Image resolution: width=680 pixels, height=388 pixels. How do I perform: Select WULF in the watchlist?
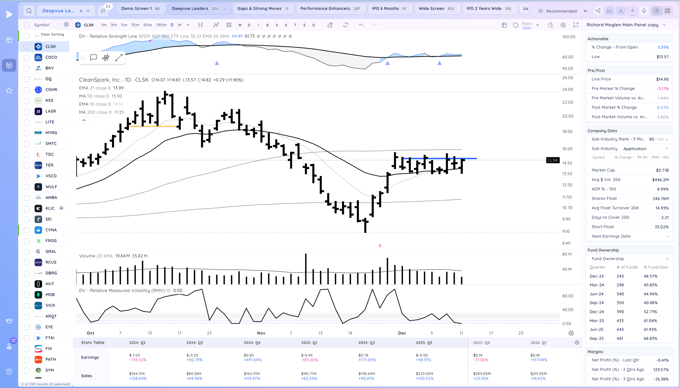tap(51, 187)
